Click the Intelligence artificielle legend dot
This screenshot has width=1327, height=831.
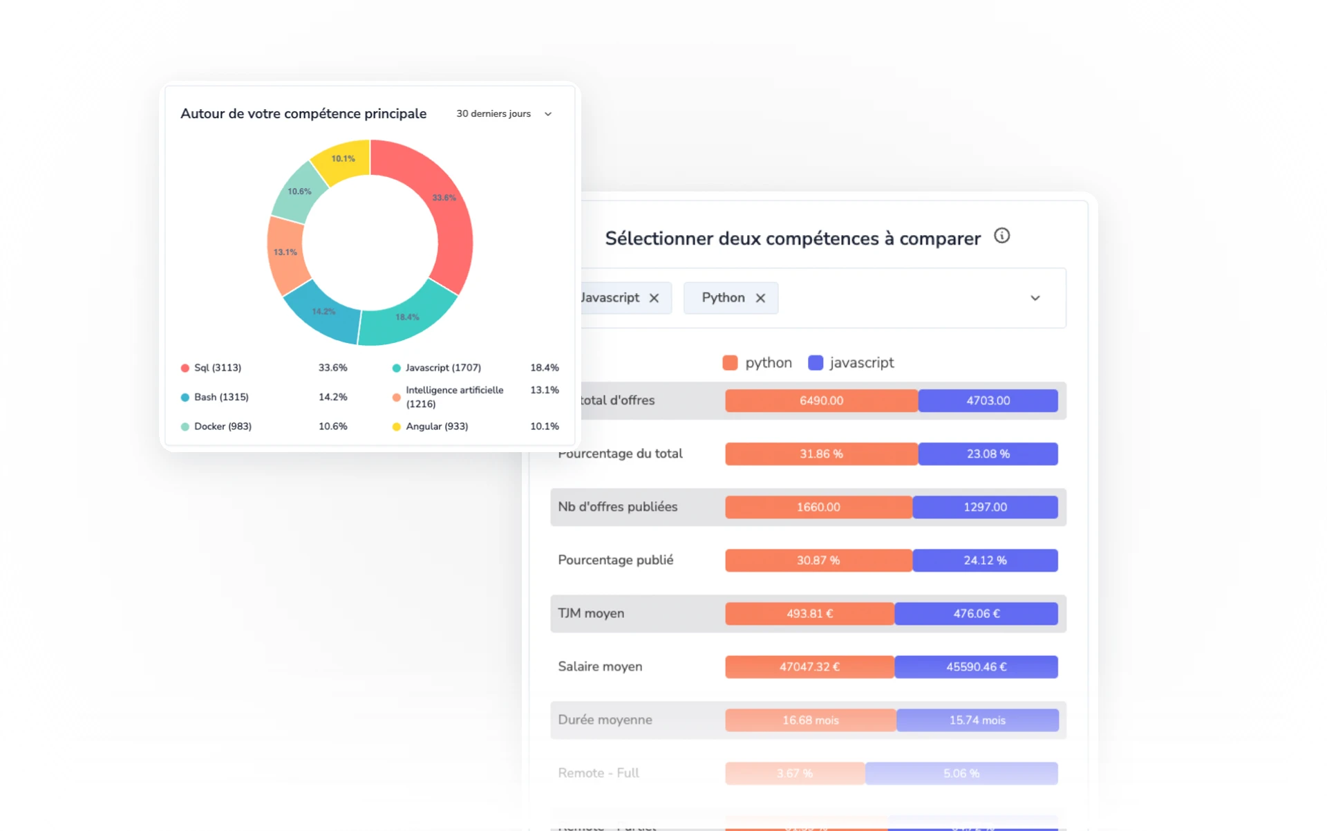(x=396, y=397)
